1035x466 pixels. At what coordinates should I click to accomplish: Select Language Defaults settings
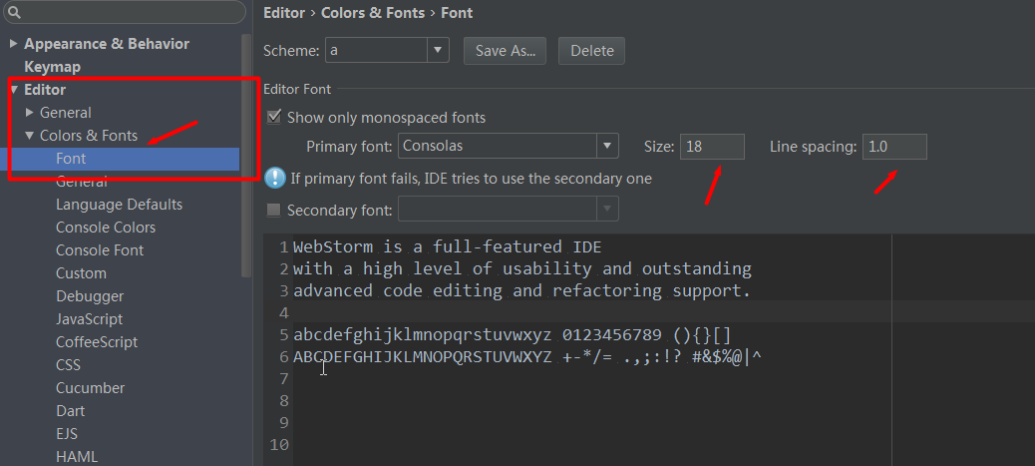(x=119, y=205)
